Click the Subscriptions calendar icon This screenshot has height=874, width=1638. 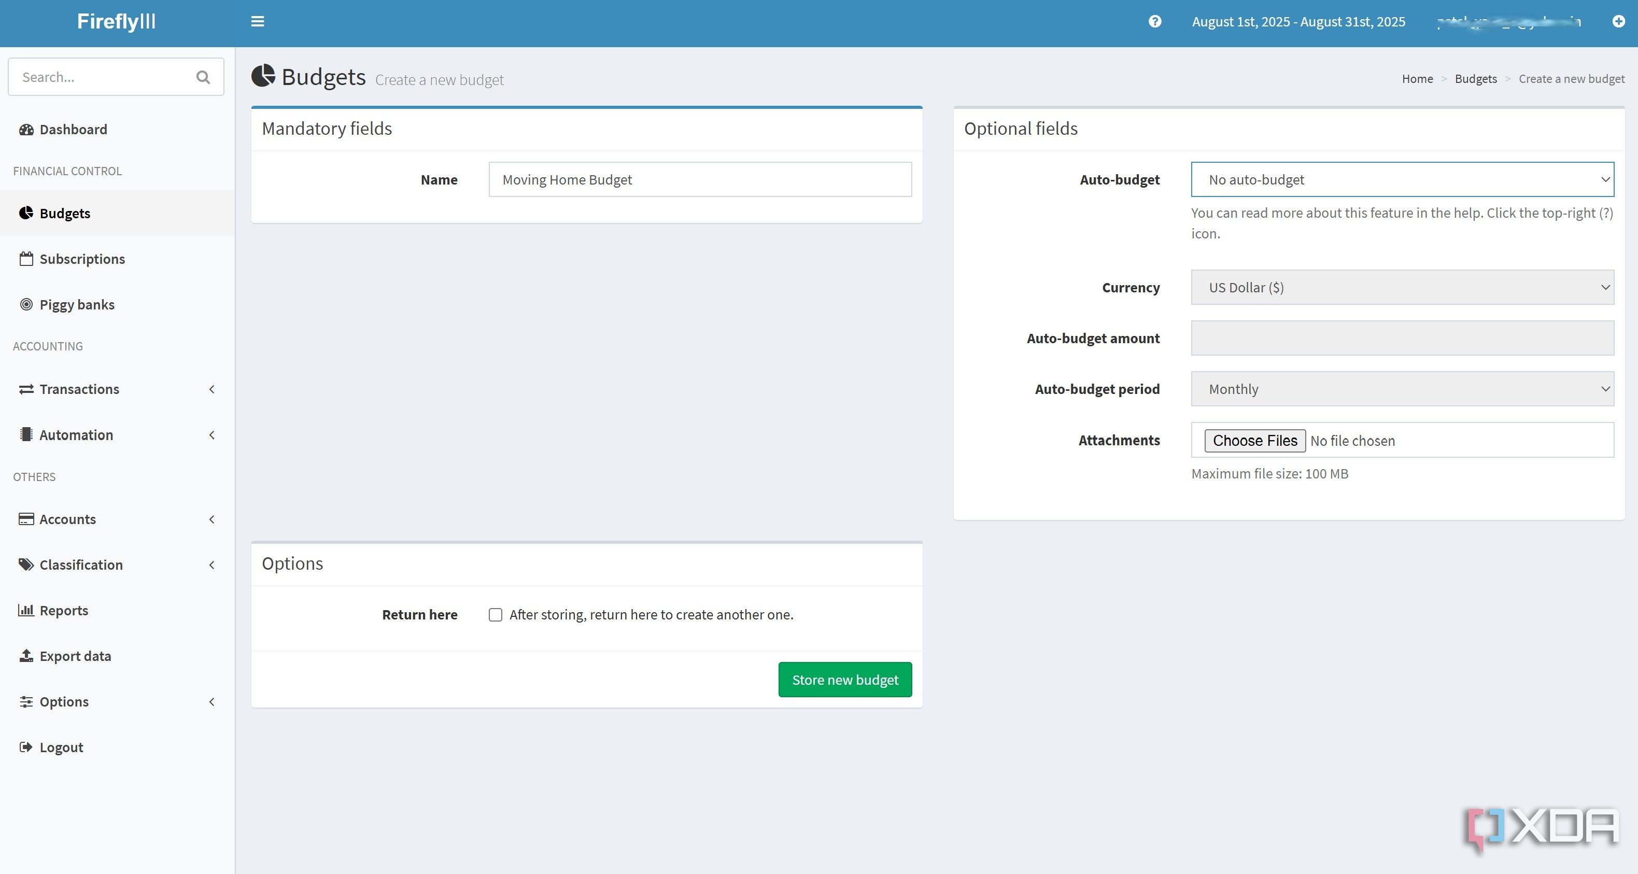pyautogui.click(x=26, y=259)
